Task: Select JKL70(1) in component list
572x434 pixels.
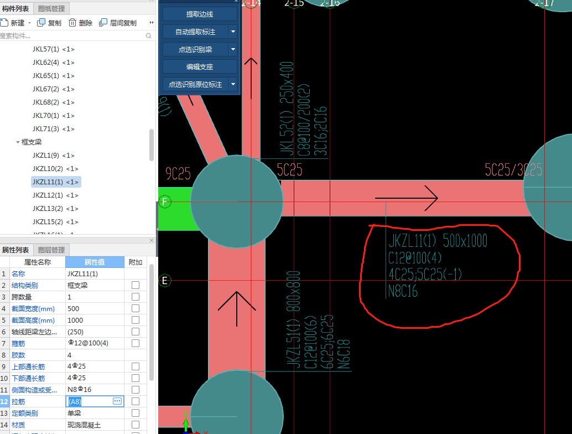Action: tap(53, 115)
